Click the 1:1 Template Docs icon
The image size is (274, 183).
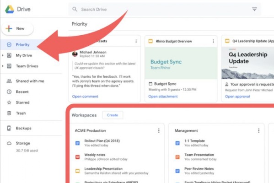coord(177,143)
